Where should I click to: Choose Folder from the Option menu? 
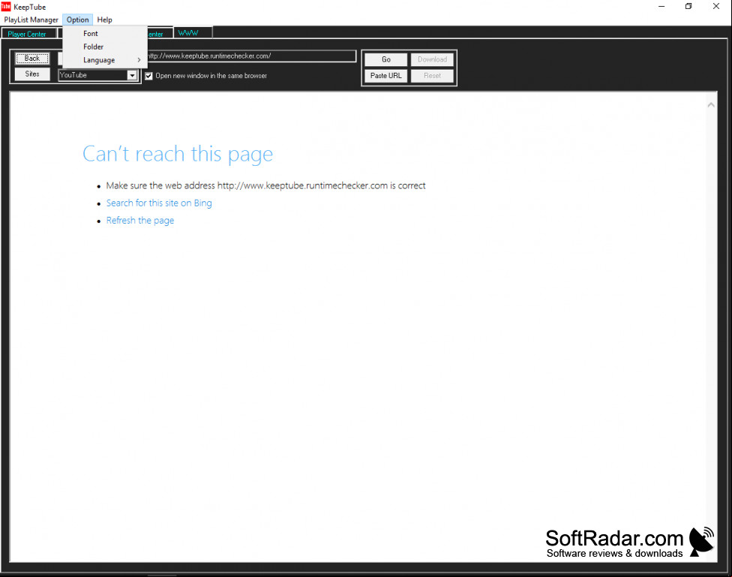pos(105,47)
